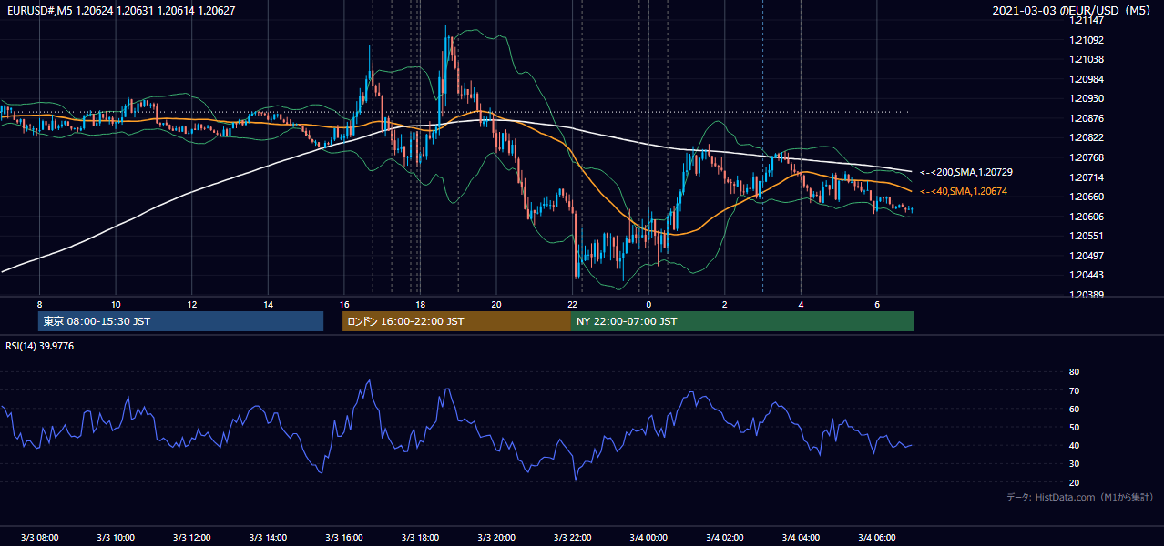Click the 3/3 18:00 date axis label
The height and width of the screenshot is (546, 1164).
[x=420, y=537]
